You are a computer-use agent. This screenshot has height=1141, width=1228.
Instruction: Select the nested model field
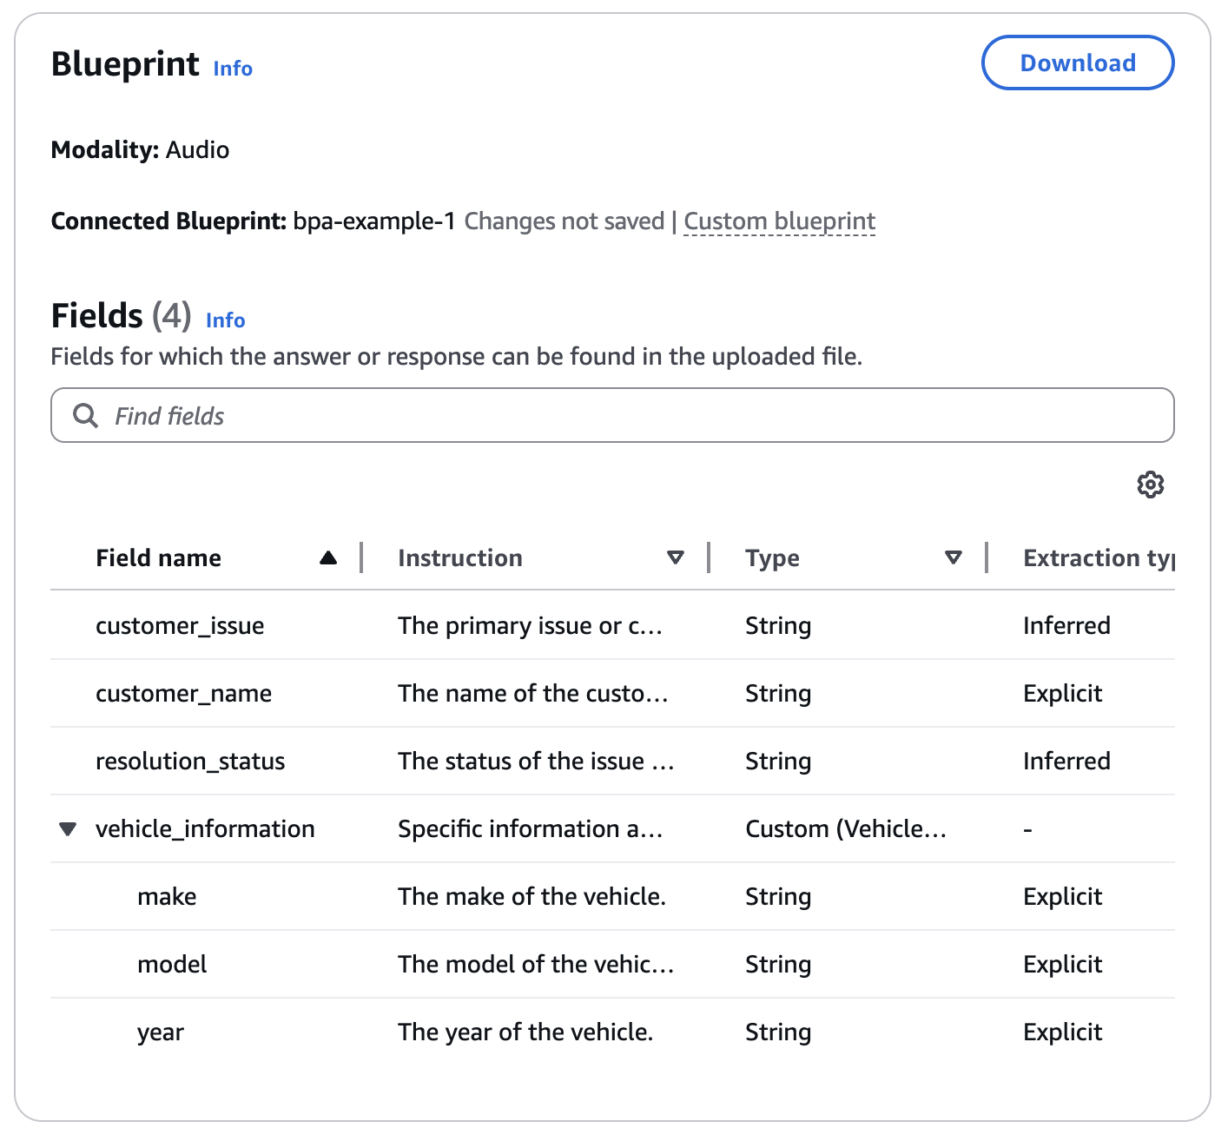pyautogui.click(x=172, y=965)
